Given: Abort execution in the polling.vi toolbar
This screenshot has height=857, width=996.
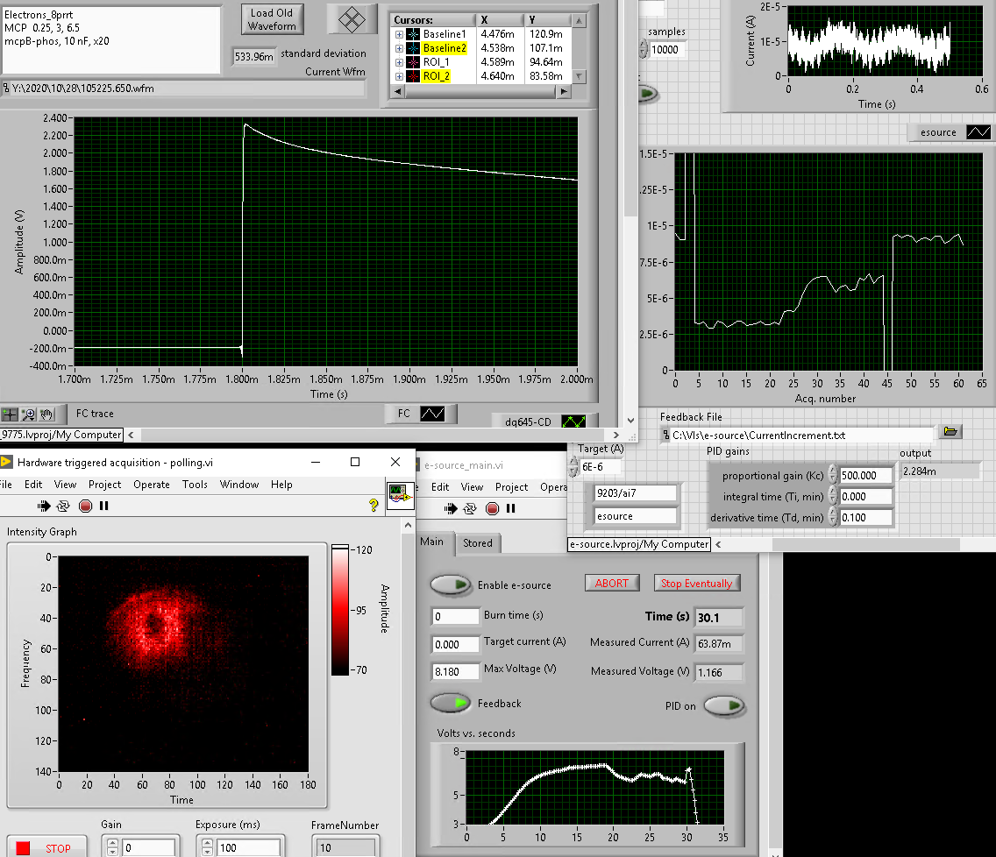Looking at the screenshot, I should point(85,506).
